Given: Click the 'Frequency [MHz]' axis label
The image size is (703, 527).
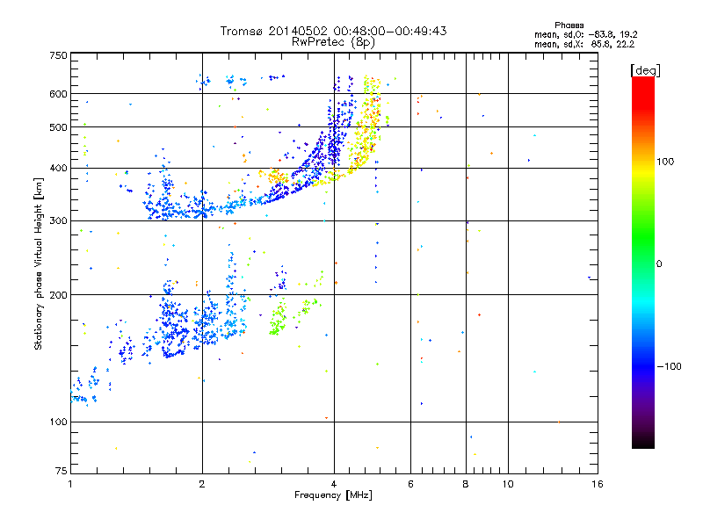Looking at the screenshot, I should (x=333, y=495).
